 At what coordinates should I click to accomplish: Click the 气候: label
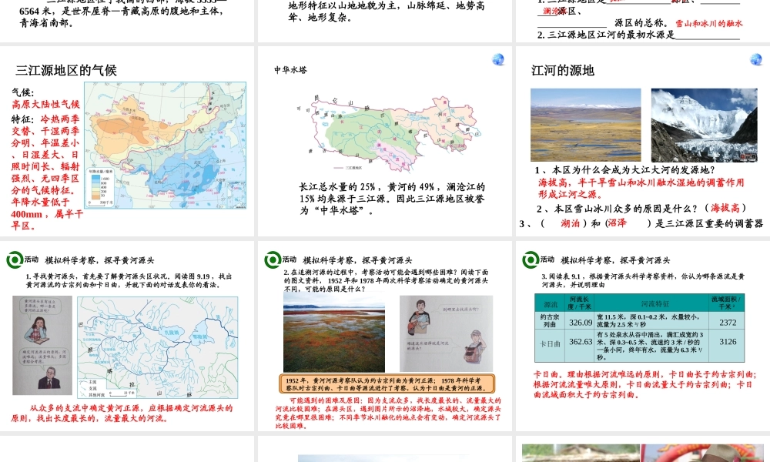22,92
